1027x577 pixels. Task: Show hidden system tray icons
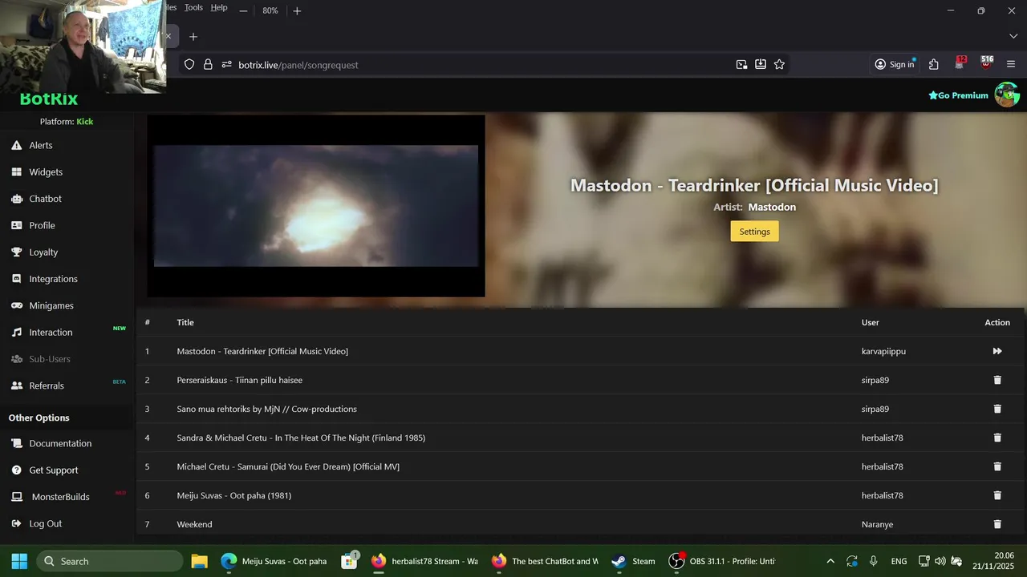point(830,561)
